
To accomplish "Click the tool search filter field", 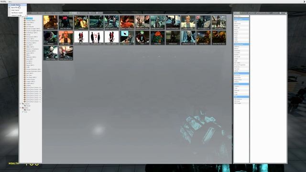I will point(241,16).
